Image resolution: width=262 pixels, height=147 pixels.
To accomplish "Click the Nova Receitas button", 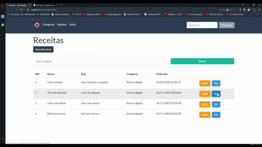I will [43, 49].
